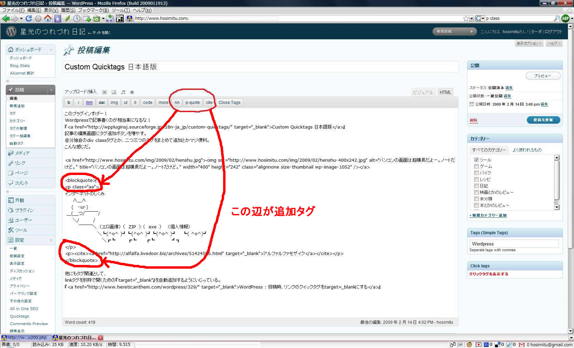574x348 pixels.
Task: Check the バイク category checkbox
Action: tap(476, 173)
